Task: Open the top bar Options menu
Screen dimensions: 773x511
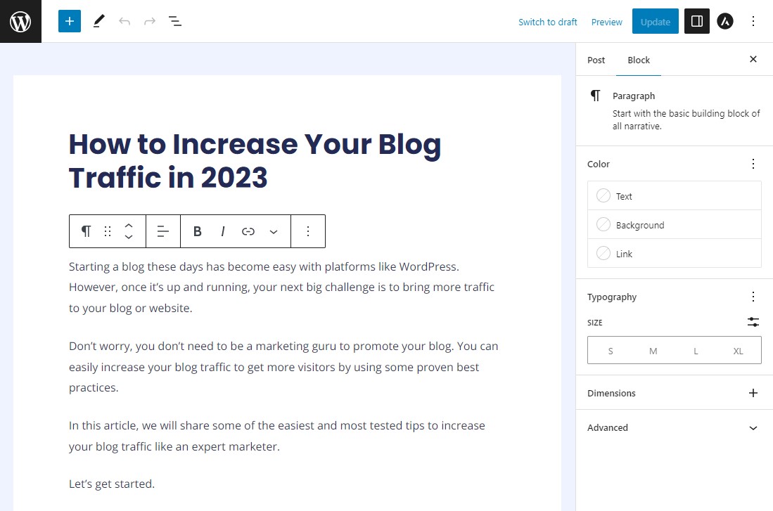Action: [x=753, y=21]
